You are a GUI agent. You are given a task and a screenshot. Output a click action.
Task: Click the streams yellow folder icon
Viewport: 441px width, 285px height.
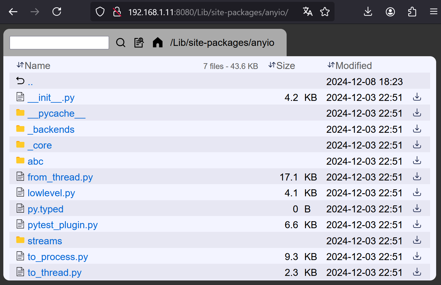pyautogui.click(x=20, y=240)
